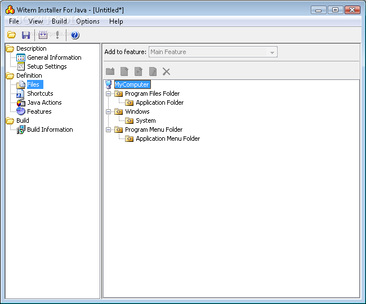Open the View menu
Image resolution: width=366 pixels, height=304 pixels.
(35, 21)
